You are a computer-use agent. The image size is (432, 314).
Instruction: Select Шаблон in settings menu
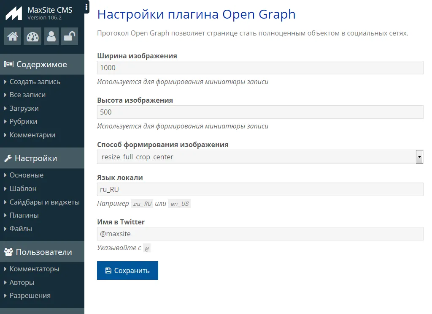(x=23, y=188)
